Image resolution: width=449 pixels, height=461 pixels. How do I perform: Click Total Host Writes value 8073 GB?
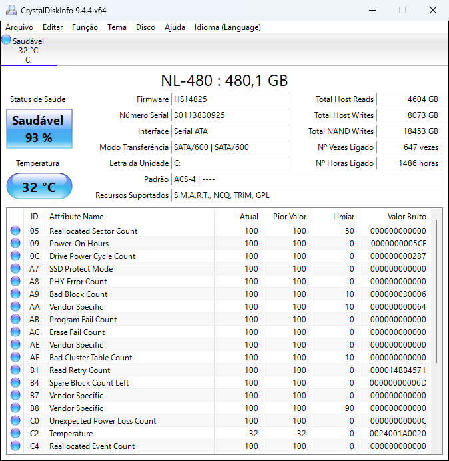click(409, 115)
